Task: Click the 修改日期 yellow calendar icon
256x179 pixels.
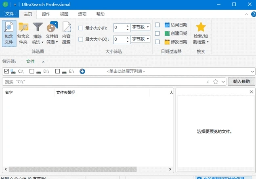Action: click(167, 42)
